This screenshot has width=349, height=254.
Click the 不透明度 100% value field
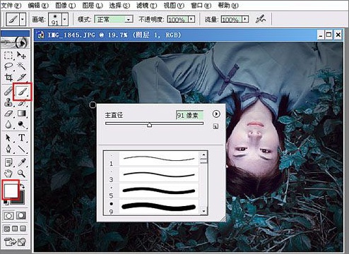(x=178, y=19)
